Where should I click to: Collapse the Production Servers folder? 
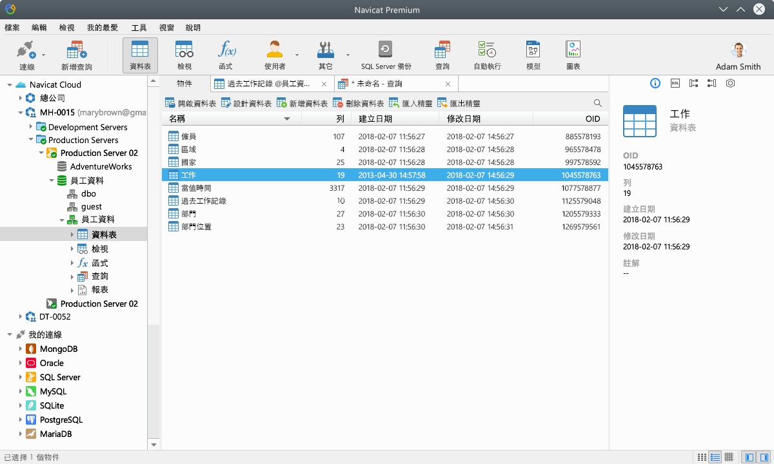(30, 140)
